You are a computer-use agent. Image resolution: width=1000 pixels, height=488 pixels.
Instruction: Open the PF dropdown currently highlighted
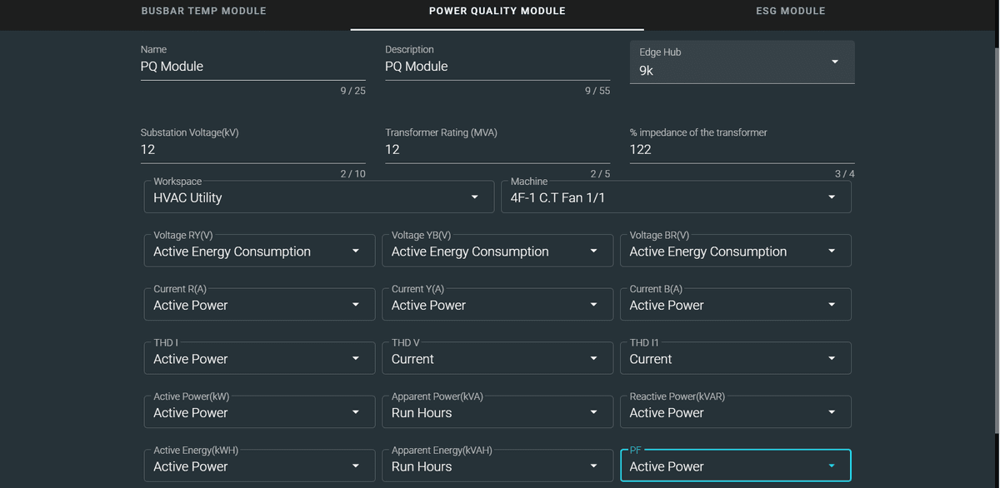pyautogui.click(x=833, y=466)
